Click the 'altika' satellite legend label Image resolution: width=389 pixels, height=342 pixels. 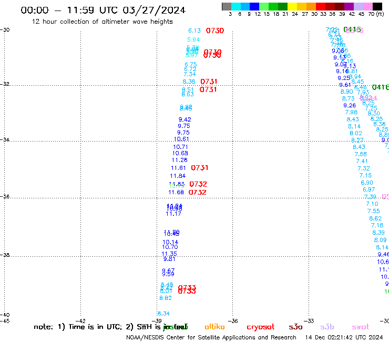click(214, 327)
